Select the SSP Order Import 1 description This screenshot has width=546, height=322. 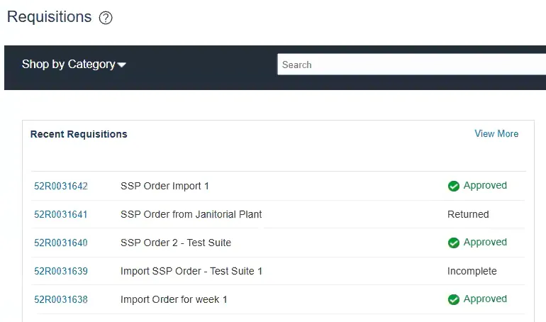[165, 186]
